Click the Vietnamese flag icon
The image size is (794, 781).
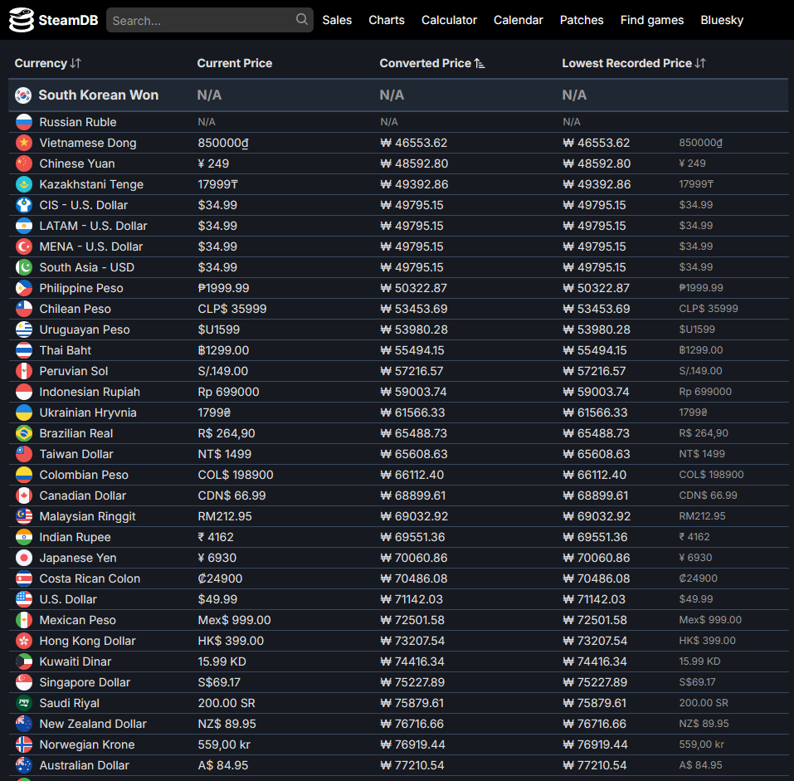pos(24,143)
